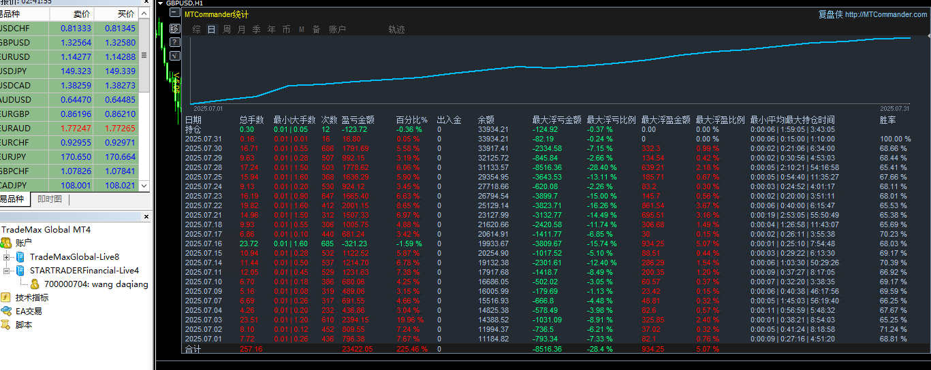Click the 技术指标 indicators icon

[6, 297]
